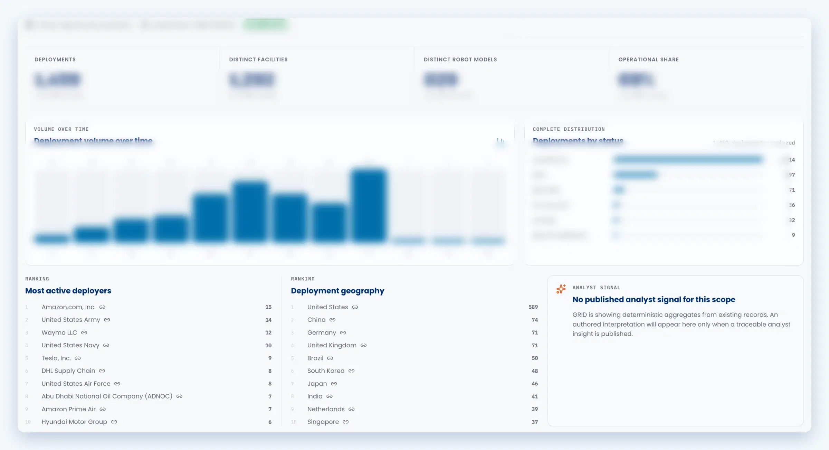Click longest status bar in Deployments by status

click(x=688, y=160)
